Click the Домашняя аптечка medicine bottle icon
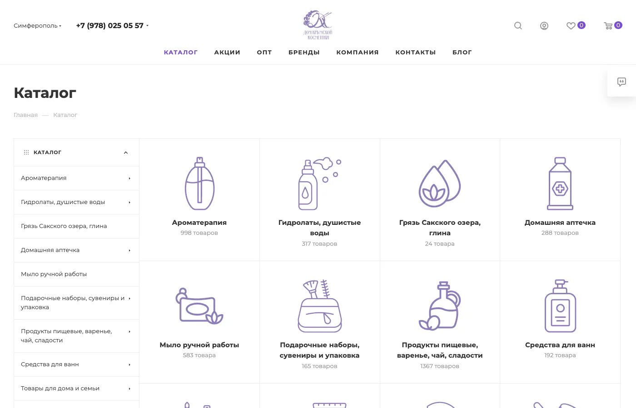This screenshot has width=636, height=408. click(x=560, y=184)
